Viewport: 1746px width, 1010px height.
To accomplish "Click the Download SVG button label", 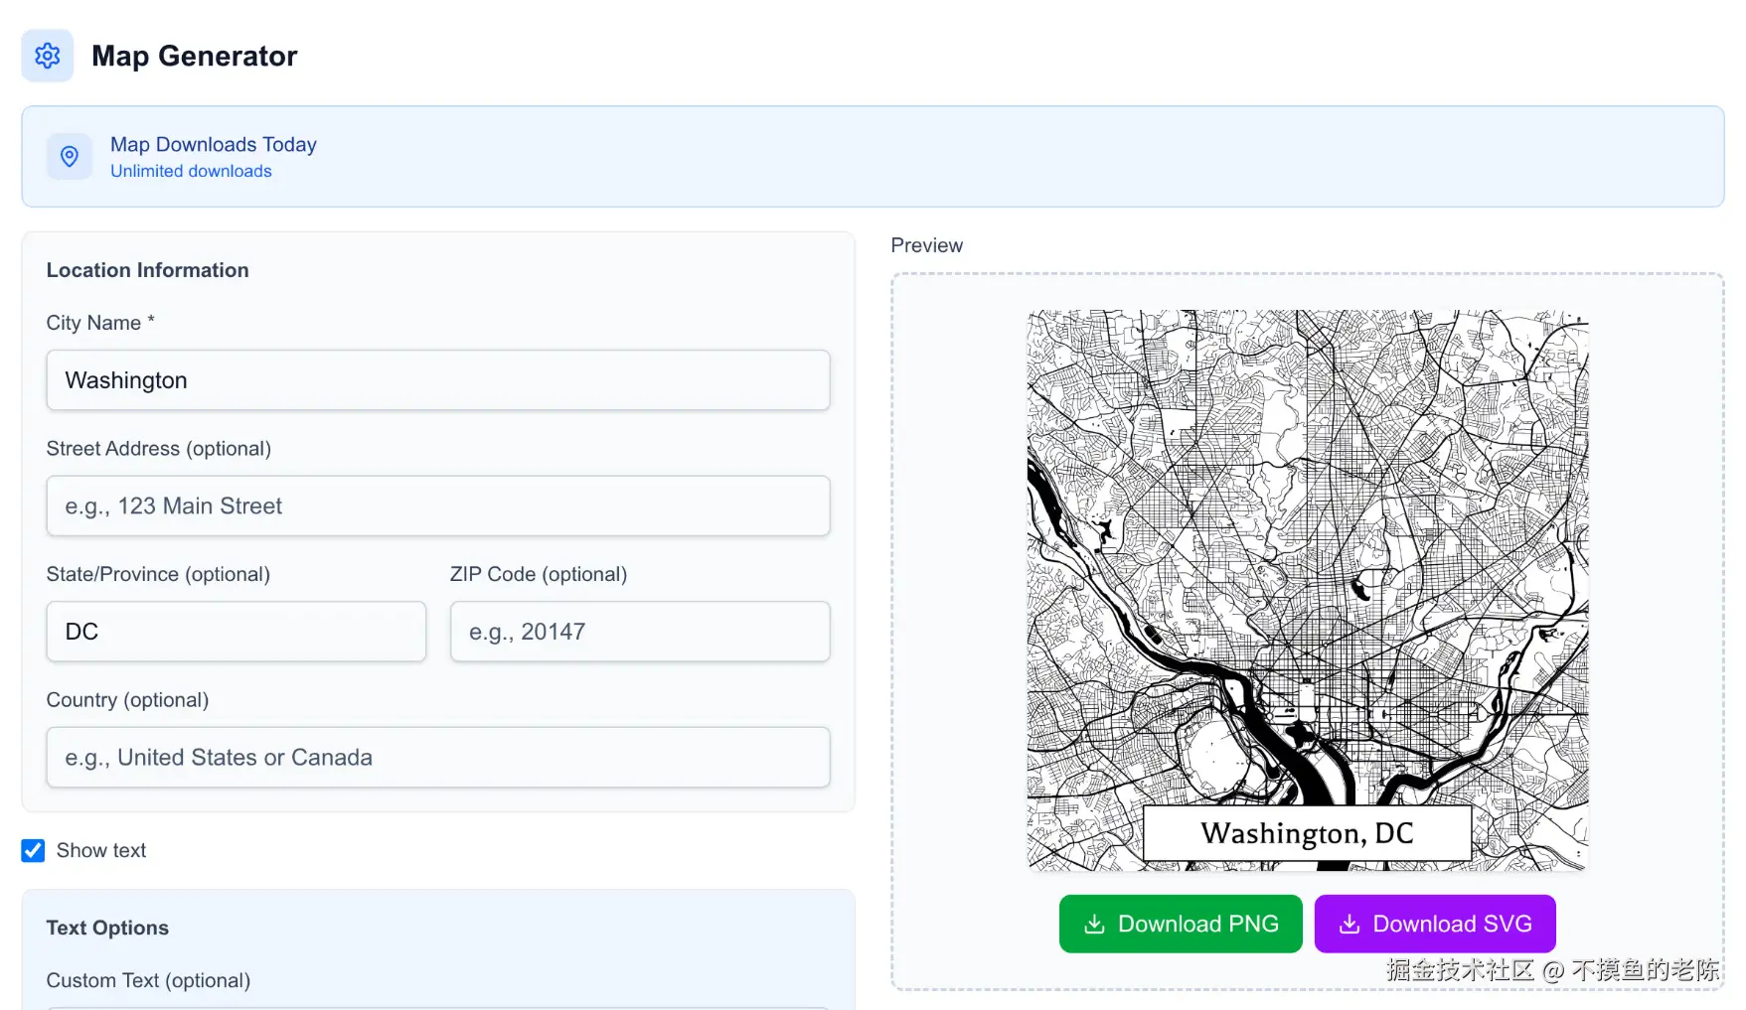I will pos(1453,924).
